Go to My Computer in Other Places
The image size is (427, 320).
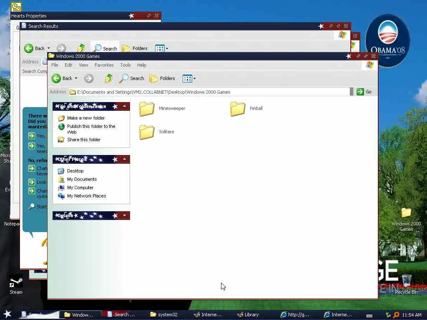80,188
